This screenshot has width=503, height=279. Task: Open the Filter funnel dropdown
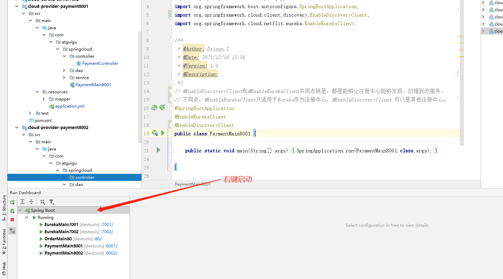[x=52, y=202]
